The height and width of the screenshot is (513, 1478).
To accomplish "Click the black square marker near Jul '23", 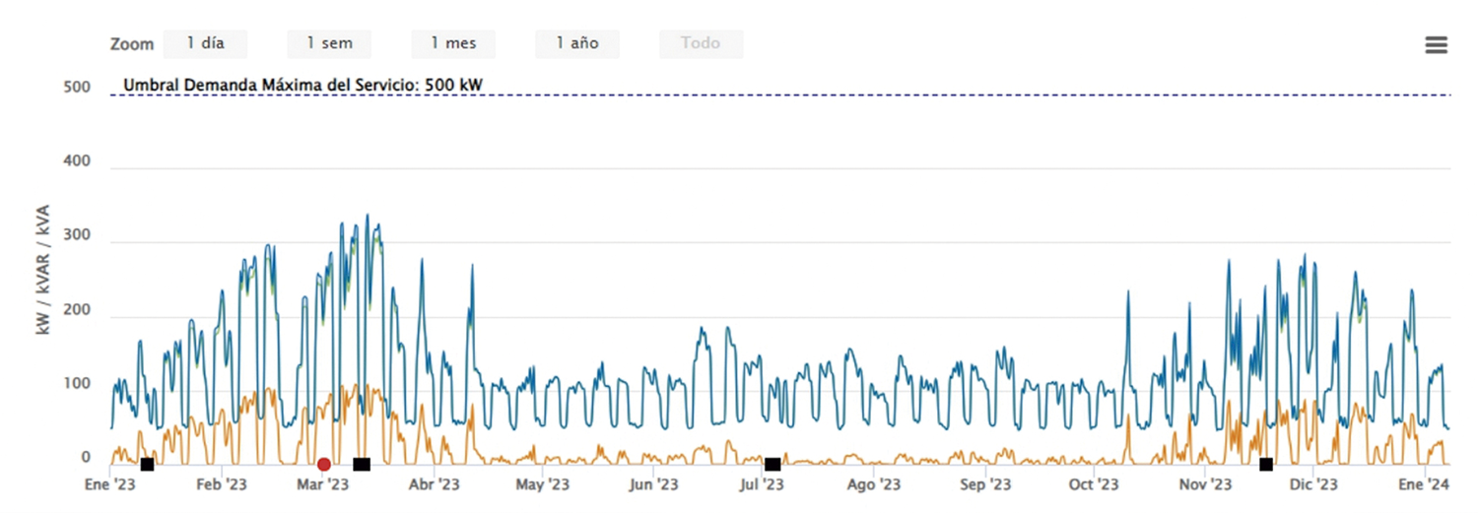I will [x=773, y=465].
